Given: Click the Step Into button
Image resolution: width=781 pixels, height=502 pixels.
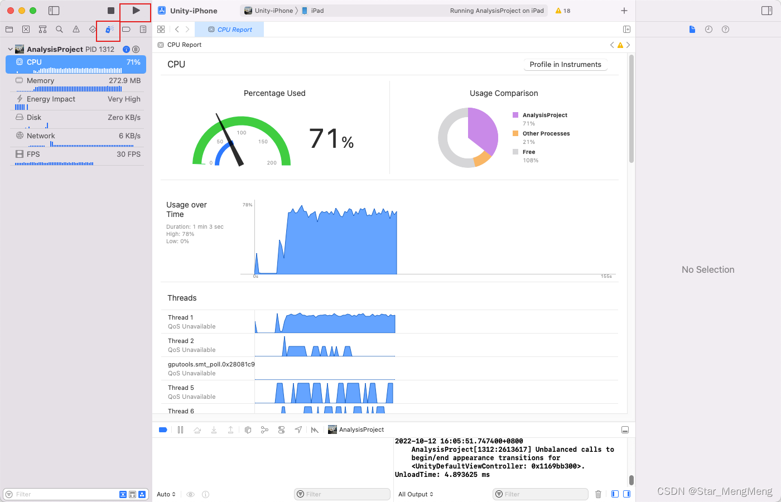Looking at the screenshot, I should [214, 429].
